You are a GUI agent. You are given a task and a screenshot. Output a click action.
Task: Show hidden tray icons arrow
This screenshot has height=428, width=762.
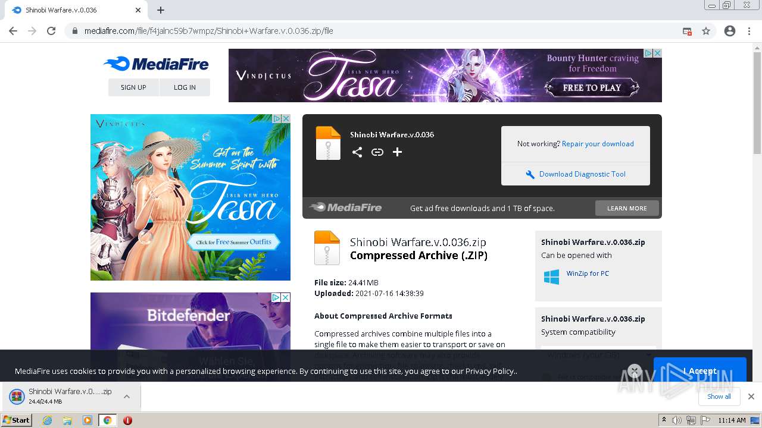click(664, 420)
